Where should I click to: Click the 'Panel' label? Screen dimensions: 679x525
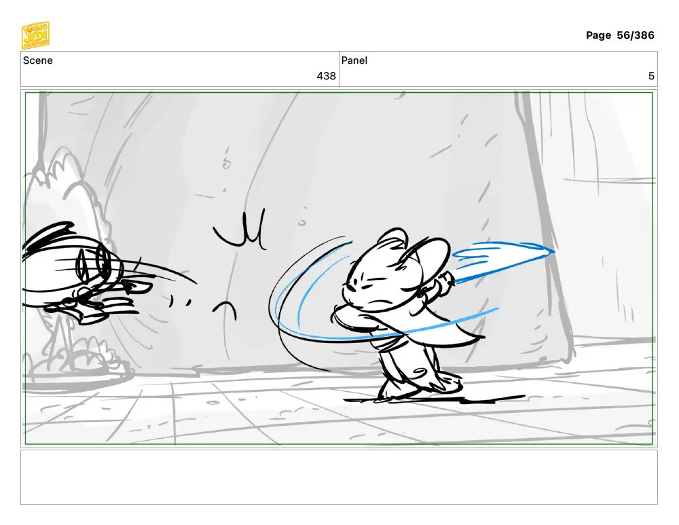tap(354, 60)
